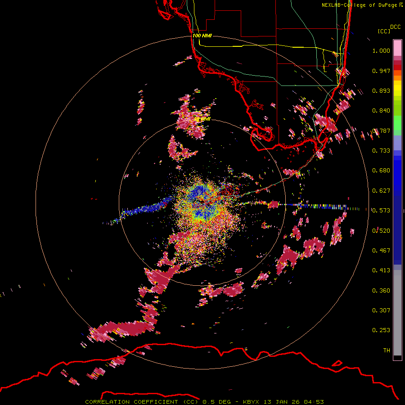Click the [CC] label above the legend
This screenshot has width=405, height=405.
point(384,31)
